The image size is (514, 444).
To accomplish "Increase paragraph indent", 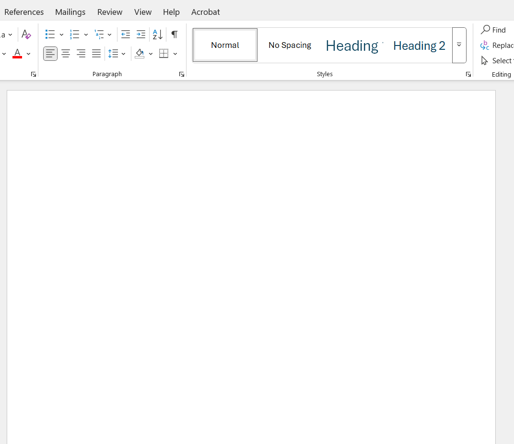I will coord(141,34).
